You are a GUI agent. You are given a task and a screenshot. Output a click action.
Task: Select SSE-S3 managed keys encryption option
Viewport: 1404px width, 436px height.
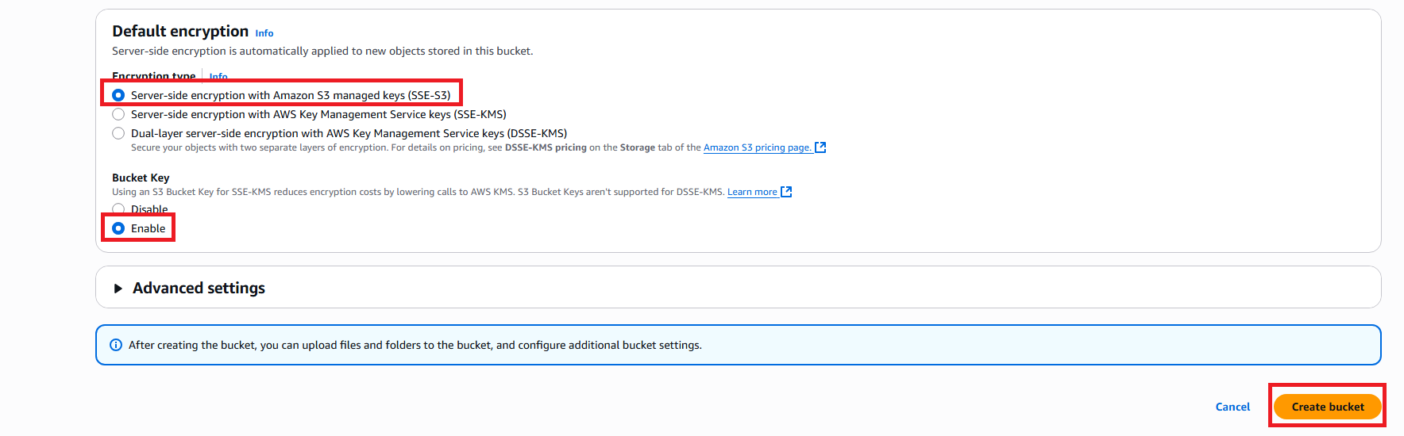tap(118, 95)
